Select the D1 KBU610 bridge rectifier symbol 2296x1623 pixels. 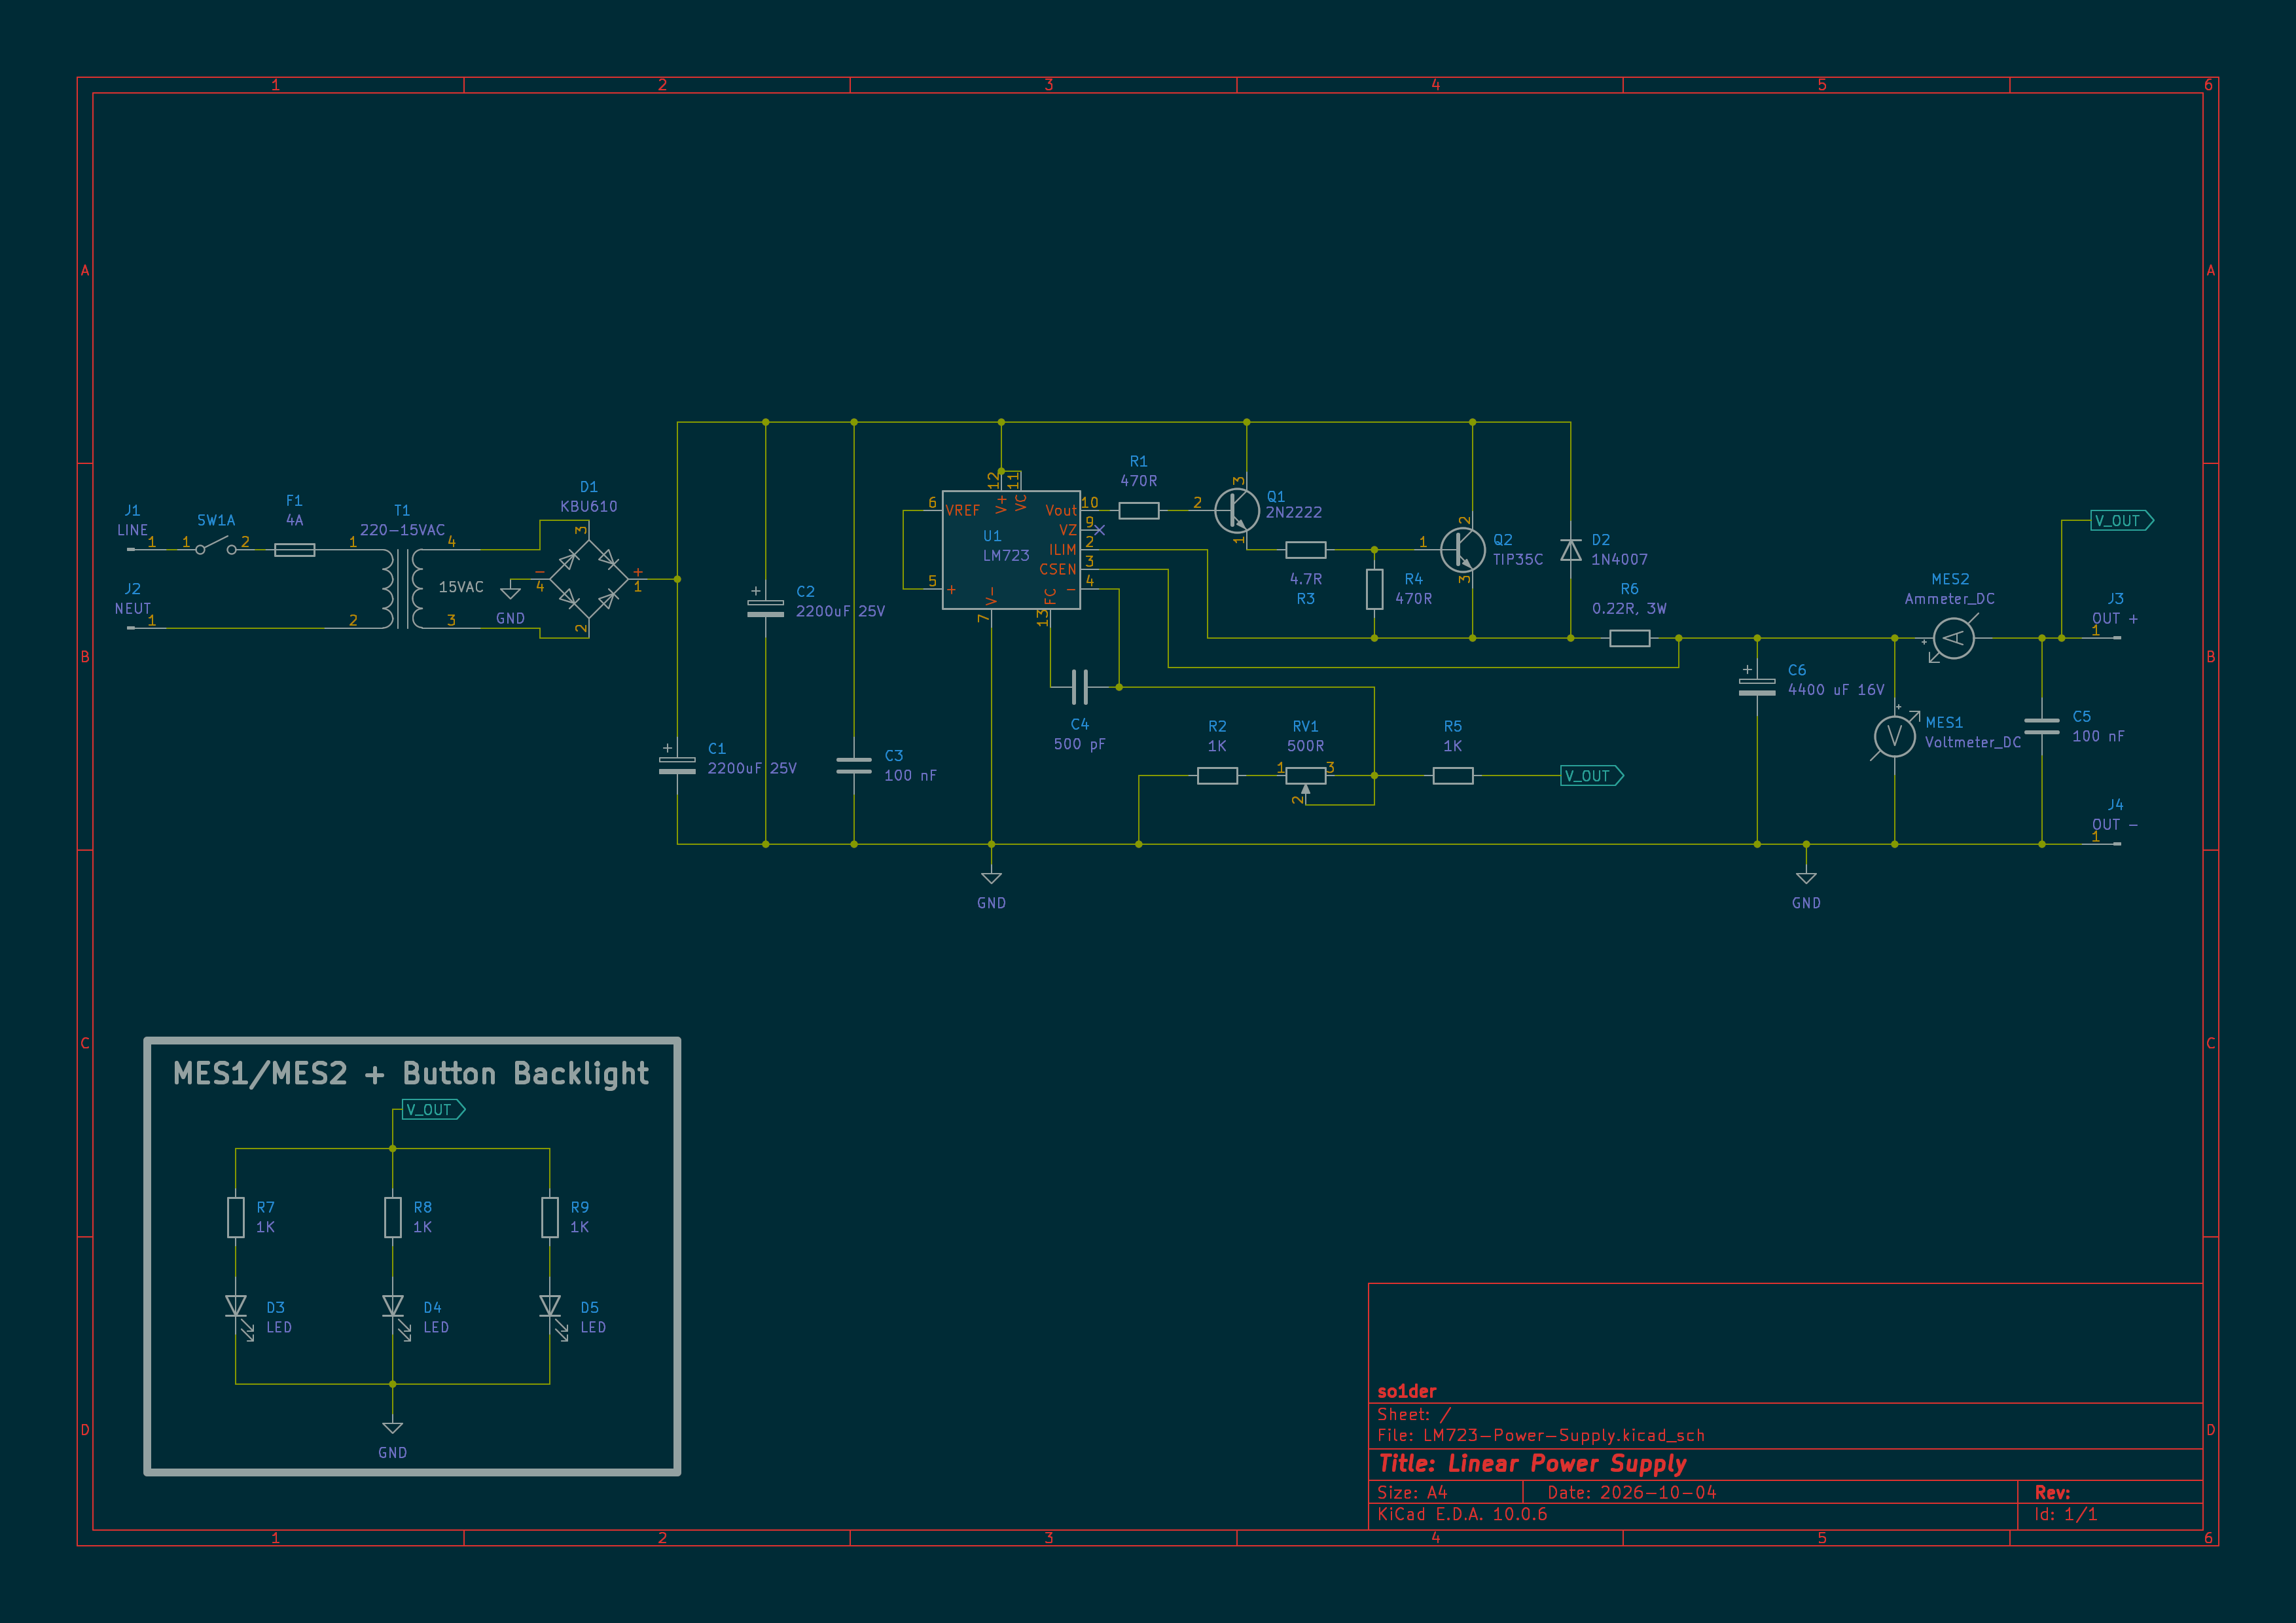click(x=589, y=578)
